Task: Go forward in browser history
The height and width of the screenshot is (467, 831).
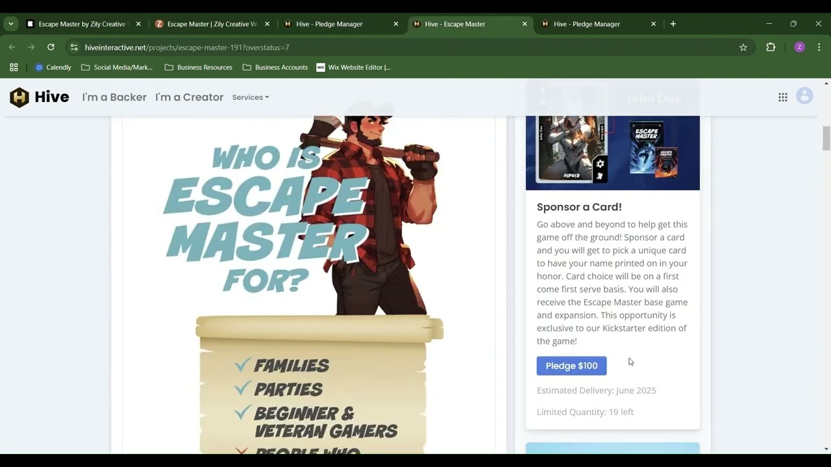Action: [31, 47]
